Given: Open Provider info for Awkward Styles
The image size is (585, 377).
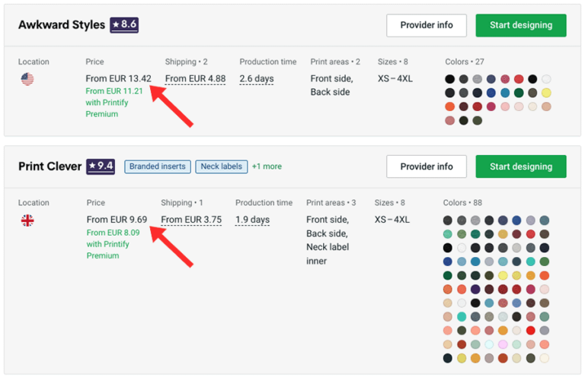Looking at the screenshot, I should click(x=427, y=25).
